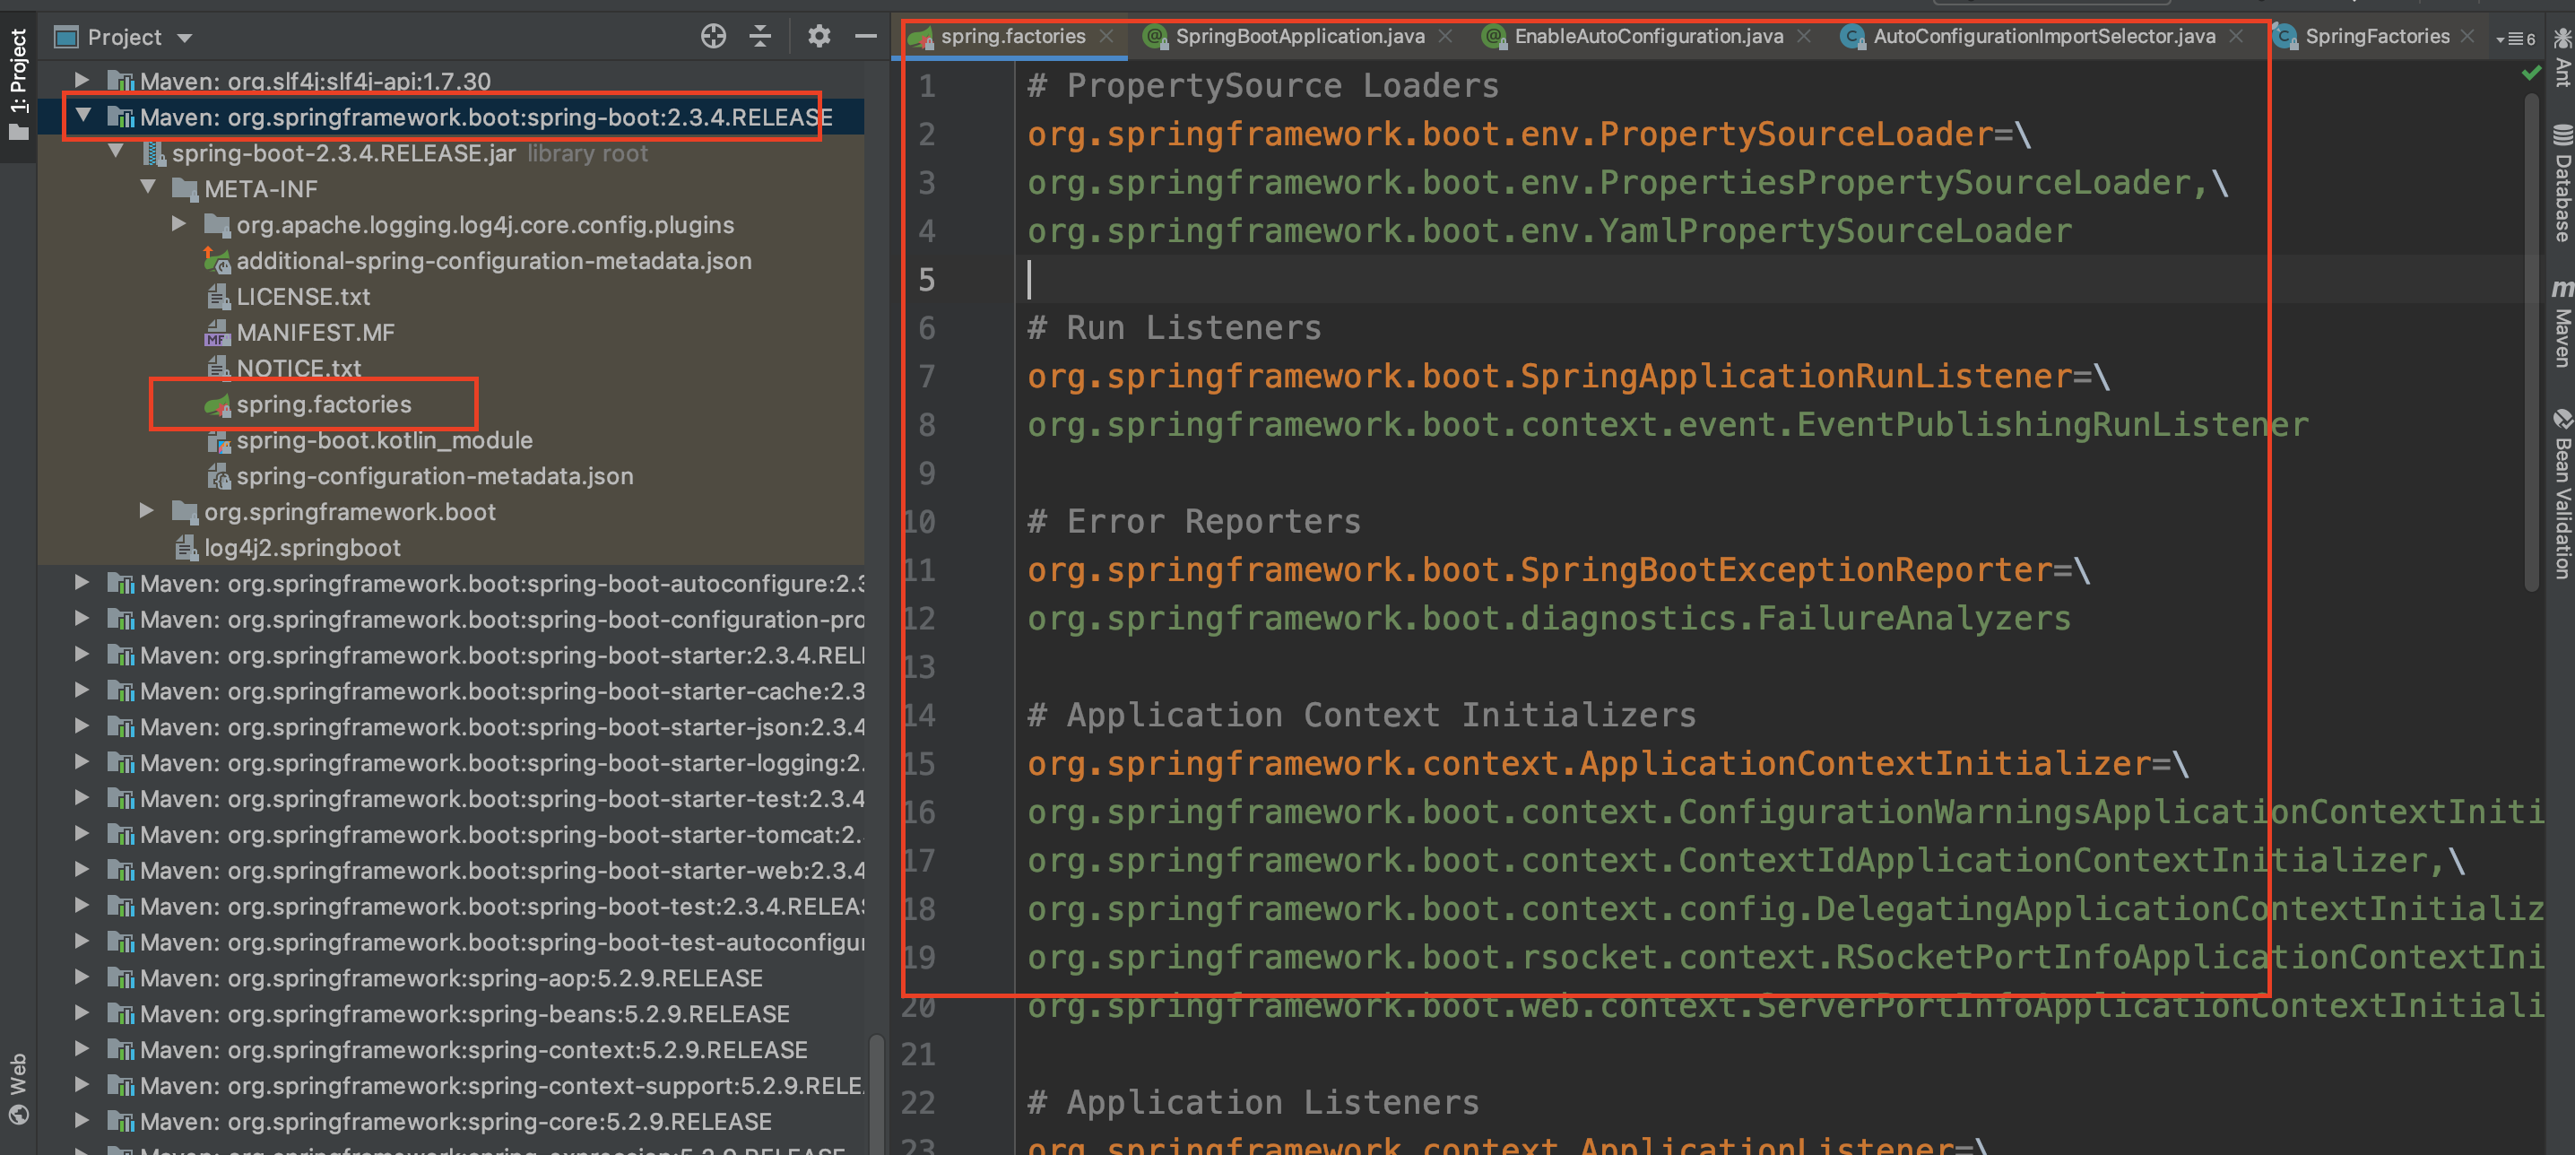Screen dimensions: 2575x1155
Task: Collapse the META-INF folder
Action: 150,188
